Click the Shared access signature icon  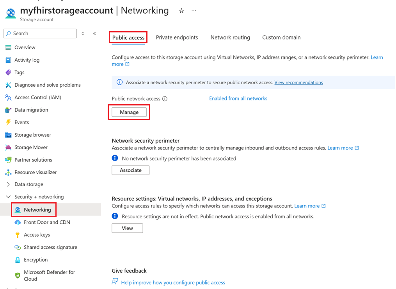(x=18, y=247)
